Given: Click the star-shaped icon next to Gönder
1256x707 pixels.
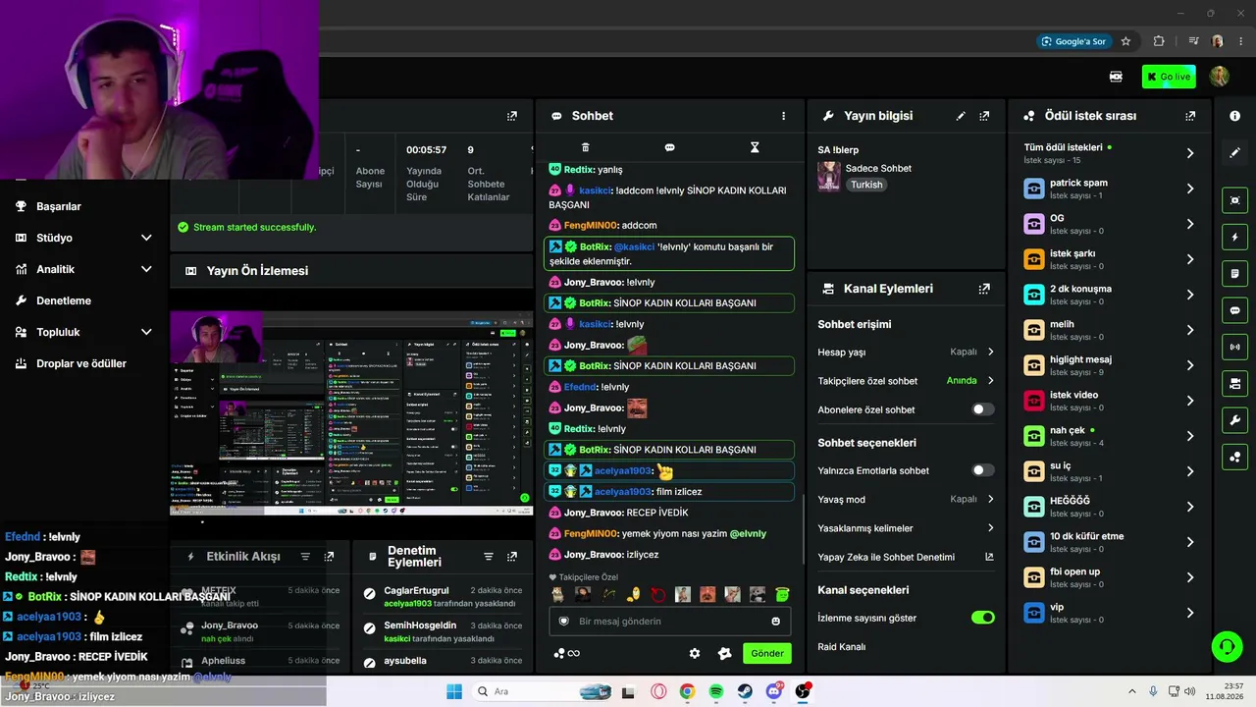Looking at the screenshot, I should [725, 653].
